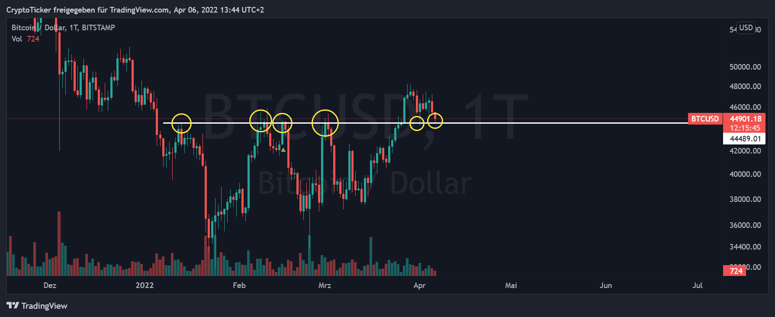Click the rightmost yellow circle annotation

pos(435,120)
